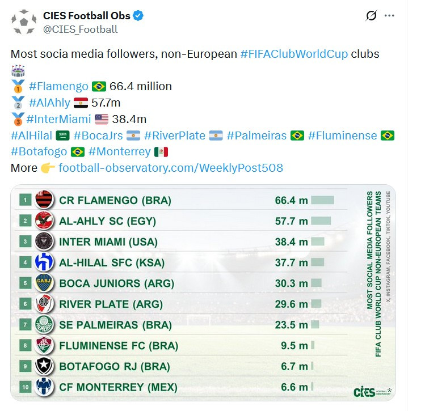The width and height of the screenshot is (425, 411).
Task: Open the #Flamengo hashtag link
Action: pyautogui.click(x=58, y=86)
